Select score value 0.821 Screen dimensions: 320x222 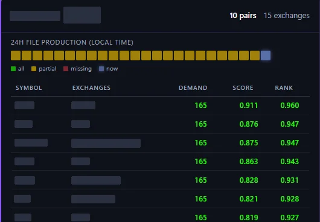click(x=249, y=199)
